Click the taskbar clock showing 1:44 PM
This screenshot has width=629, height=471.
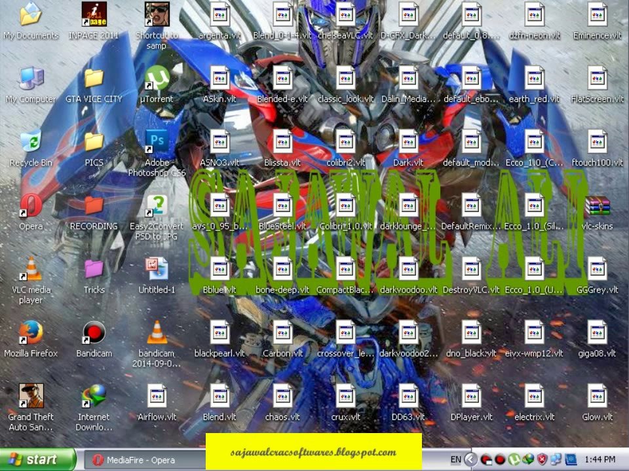tap(600, 459)
